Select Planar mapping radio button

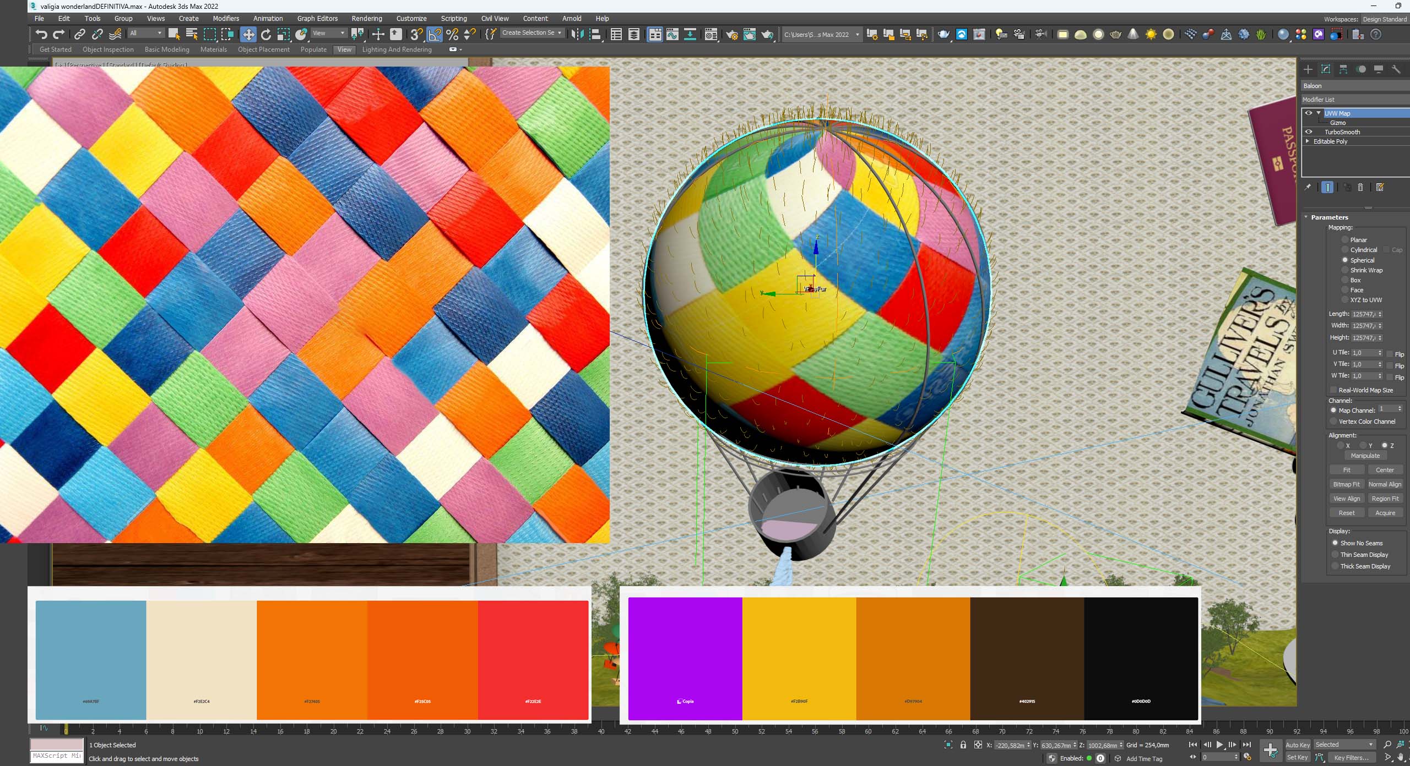pos(1345,240)
